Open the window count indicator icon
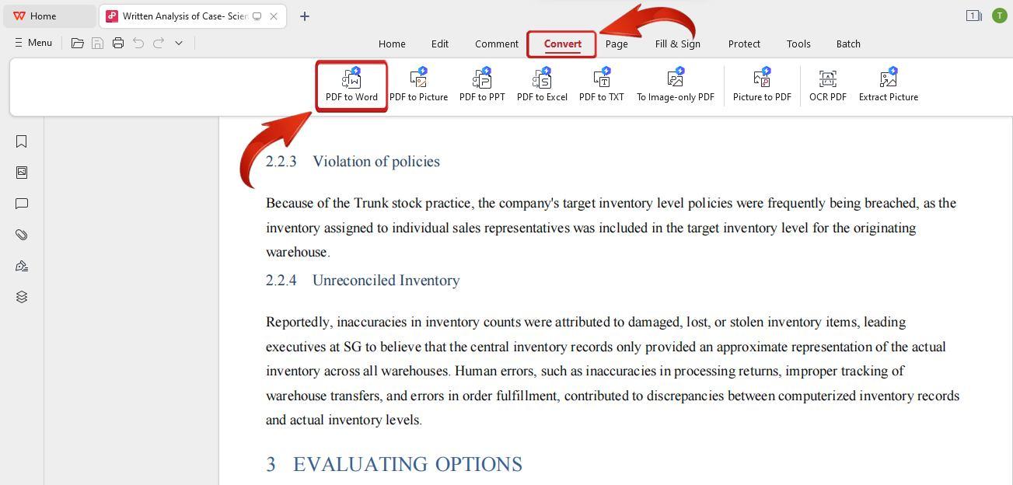Screen dimensions: 1013x485 (x=973, y=16)
